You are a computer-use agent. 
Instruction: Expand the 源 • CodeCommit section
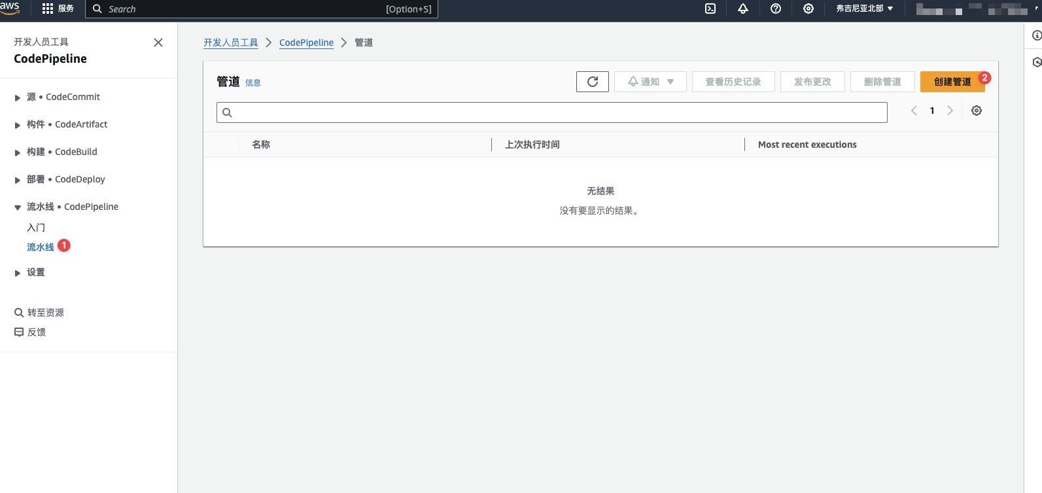point(18,98)
